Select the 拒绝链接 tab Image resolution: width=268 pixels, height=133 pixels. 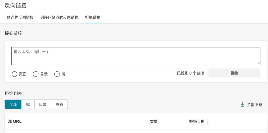point(93,18)
